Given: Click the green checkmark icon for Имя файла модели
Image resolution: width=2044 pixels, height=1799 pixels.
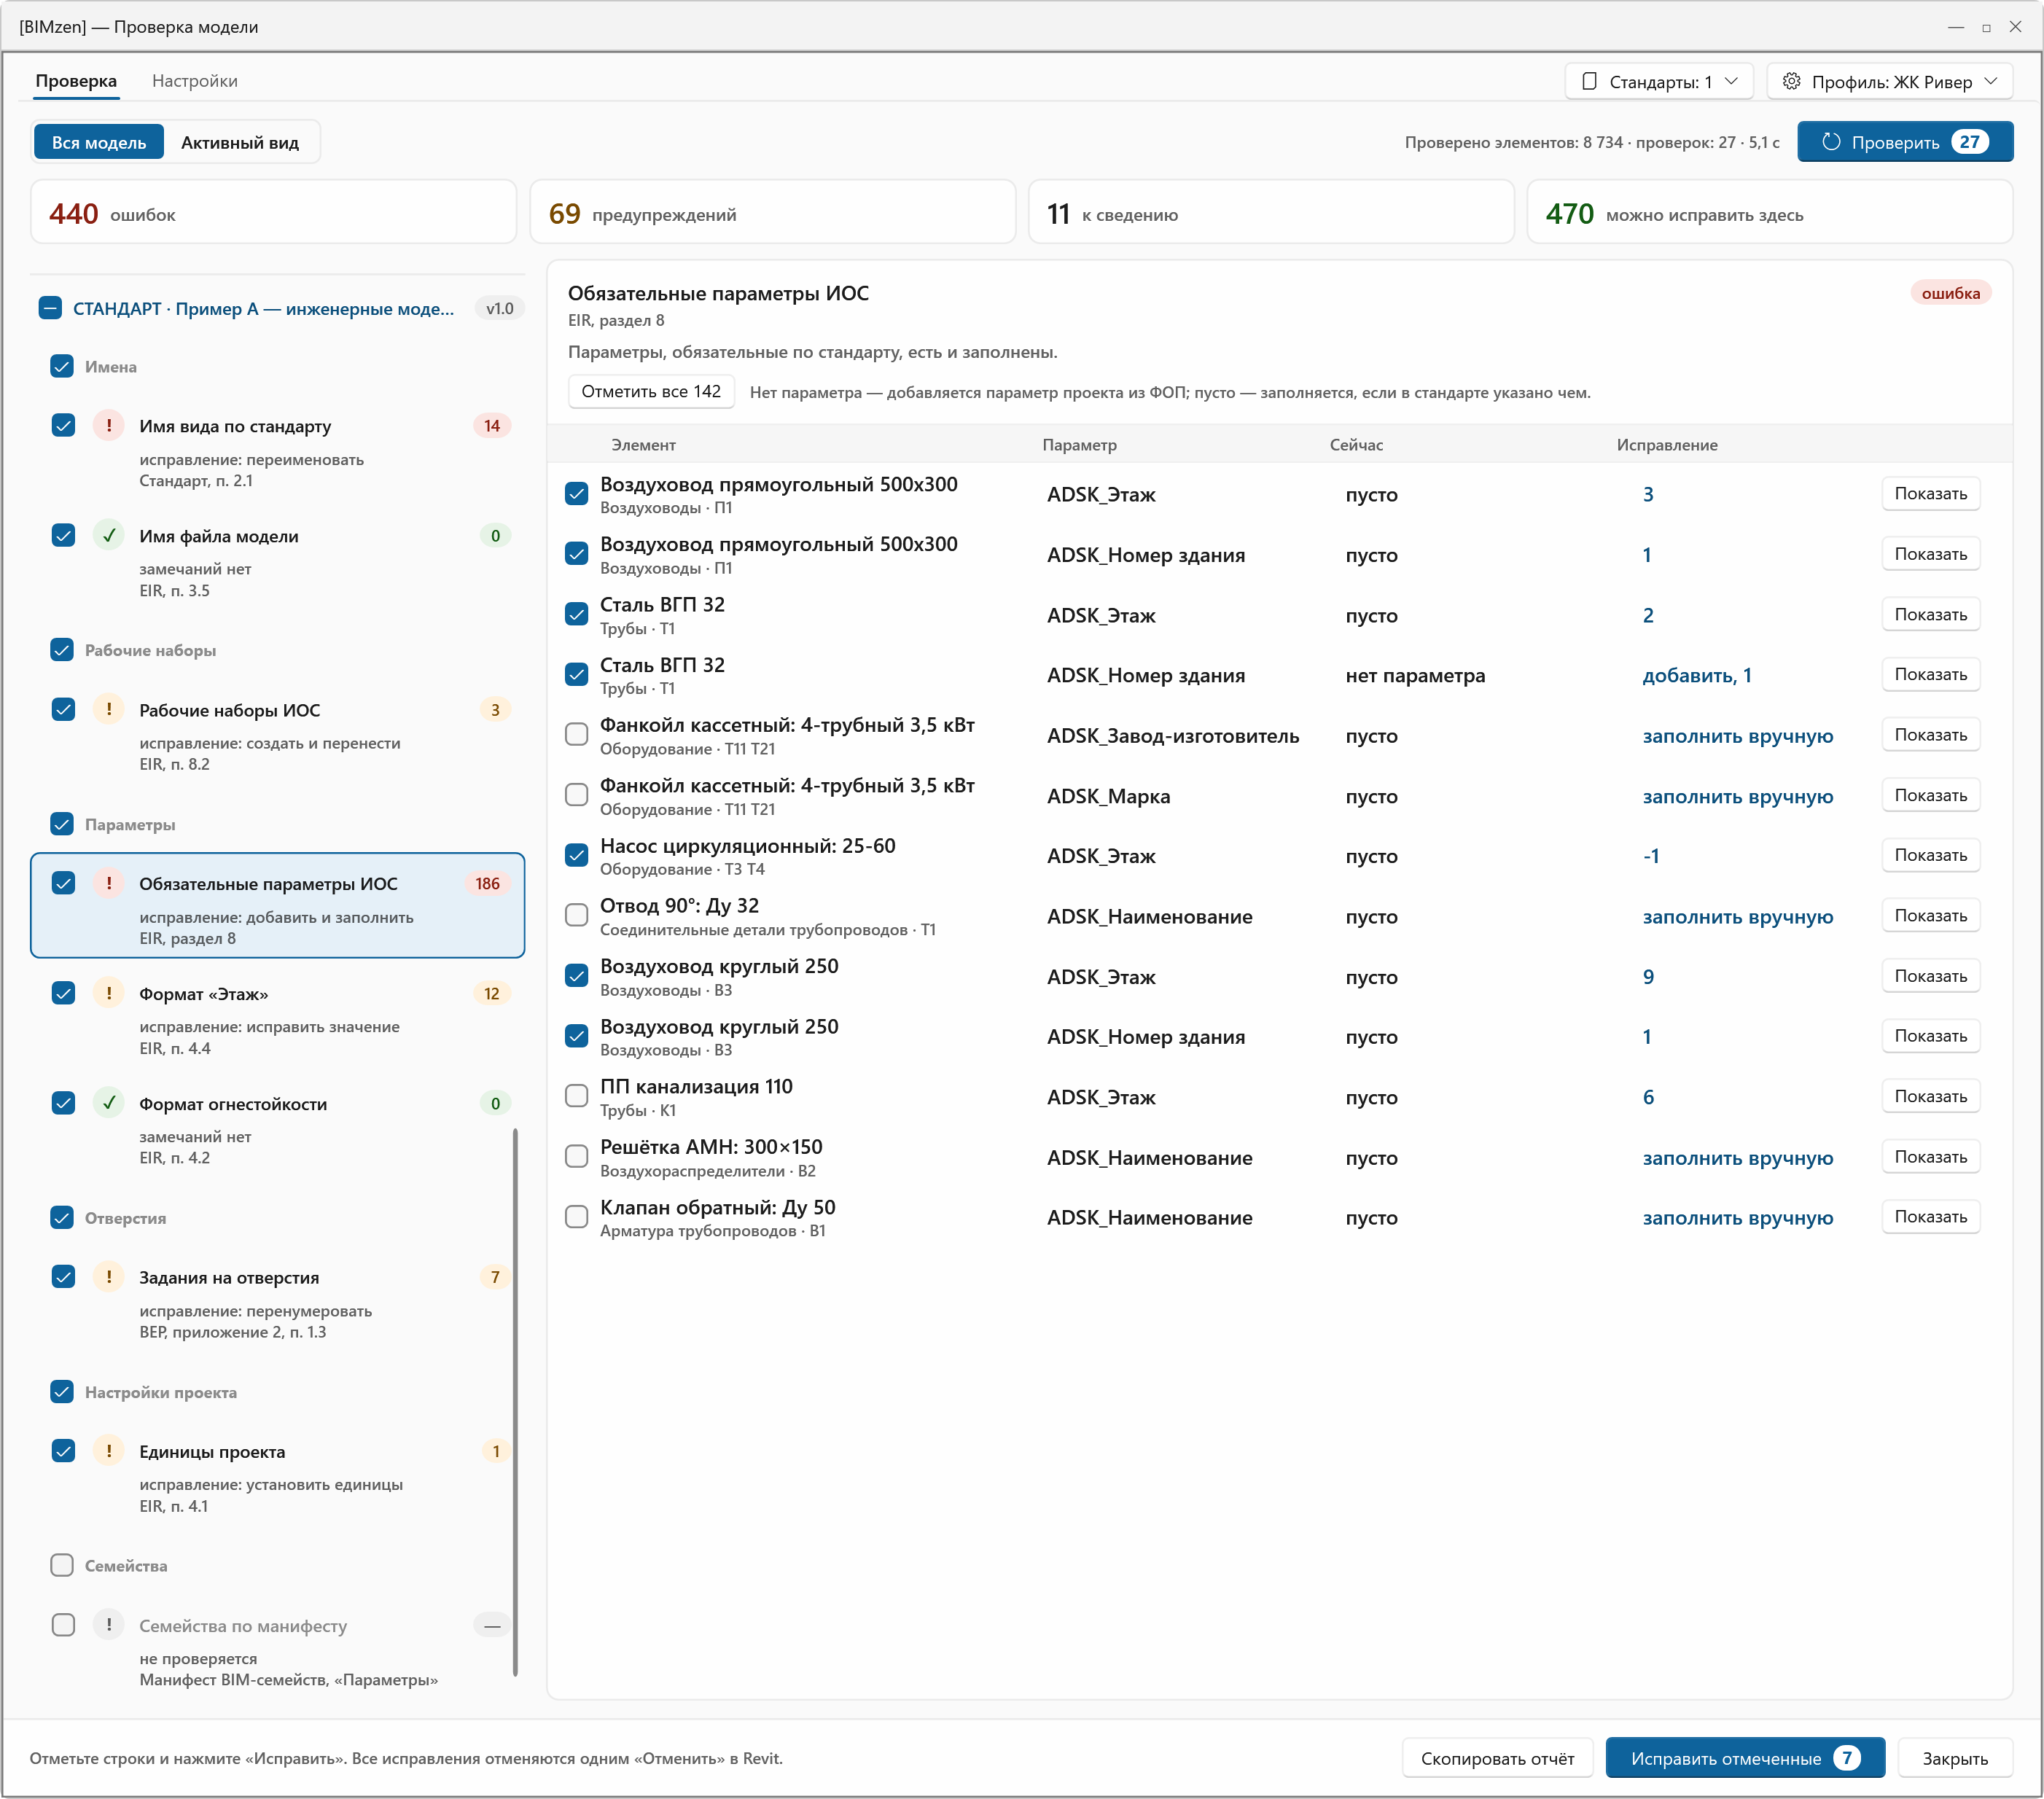Looking at the screenshot, I should coord(109,535).
